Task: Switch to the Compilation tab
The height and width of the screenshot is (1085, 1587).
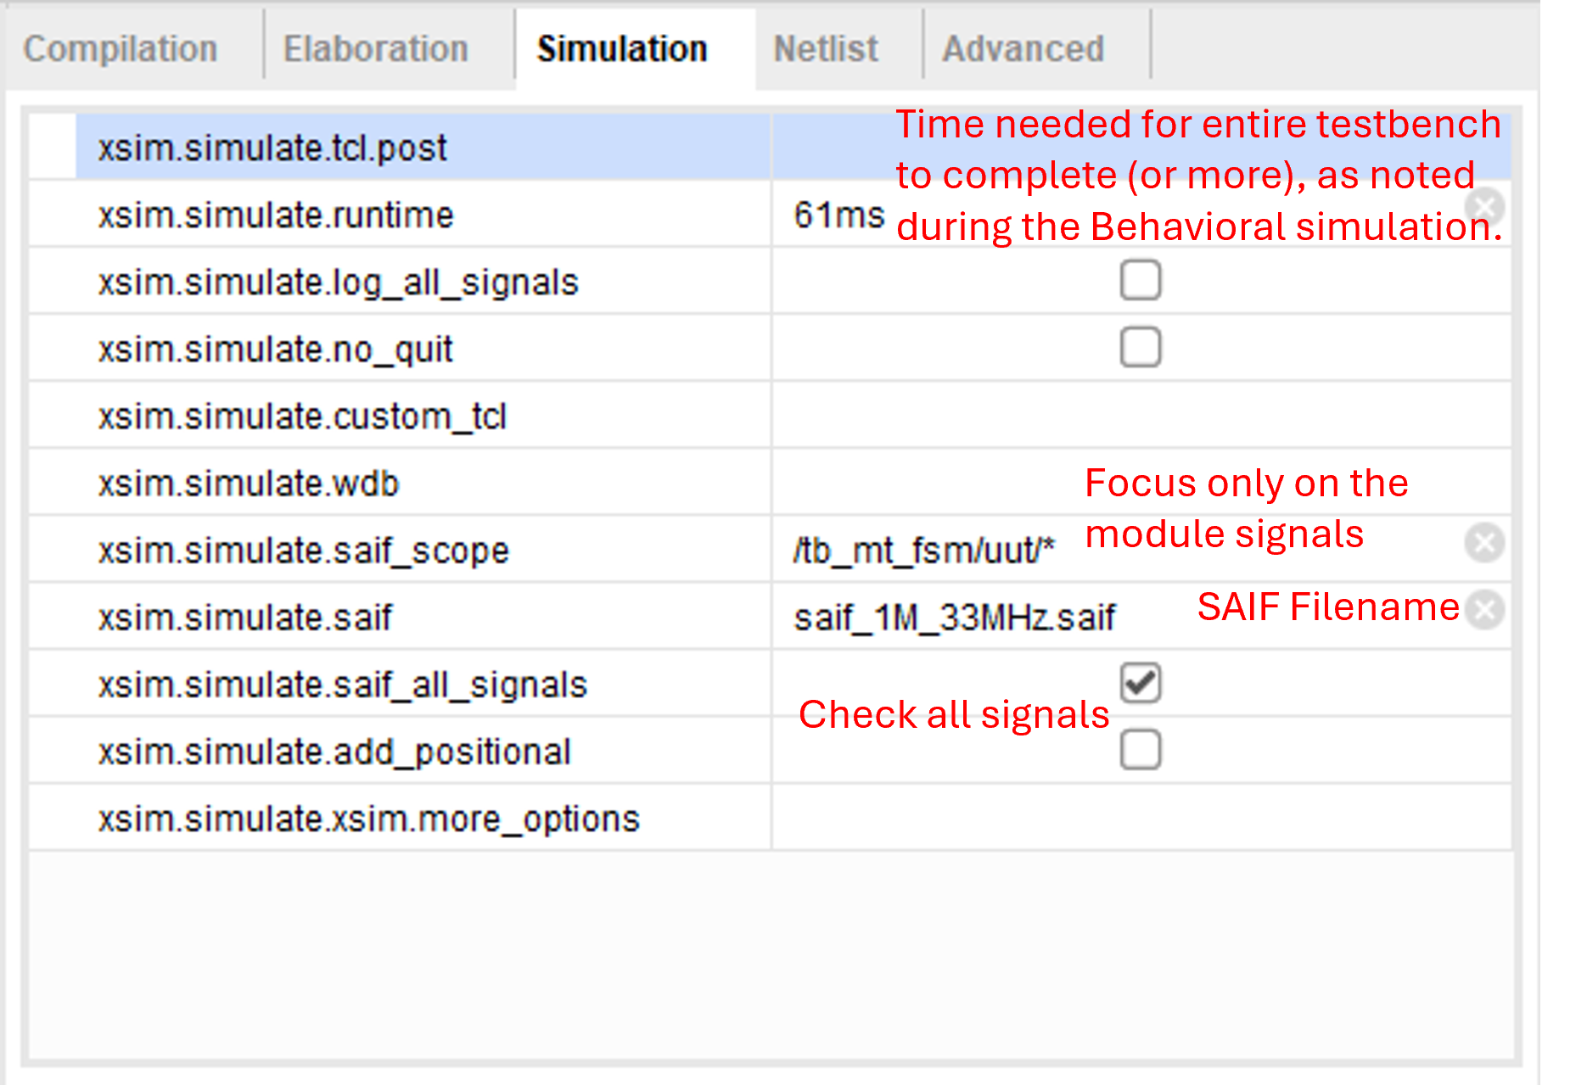Action: coord(121,49)
